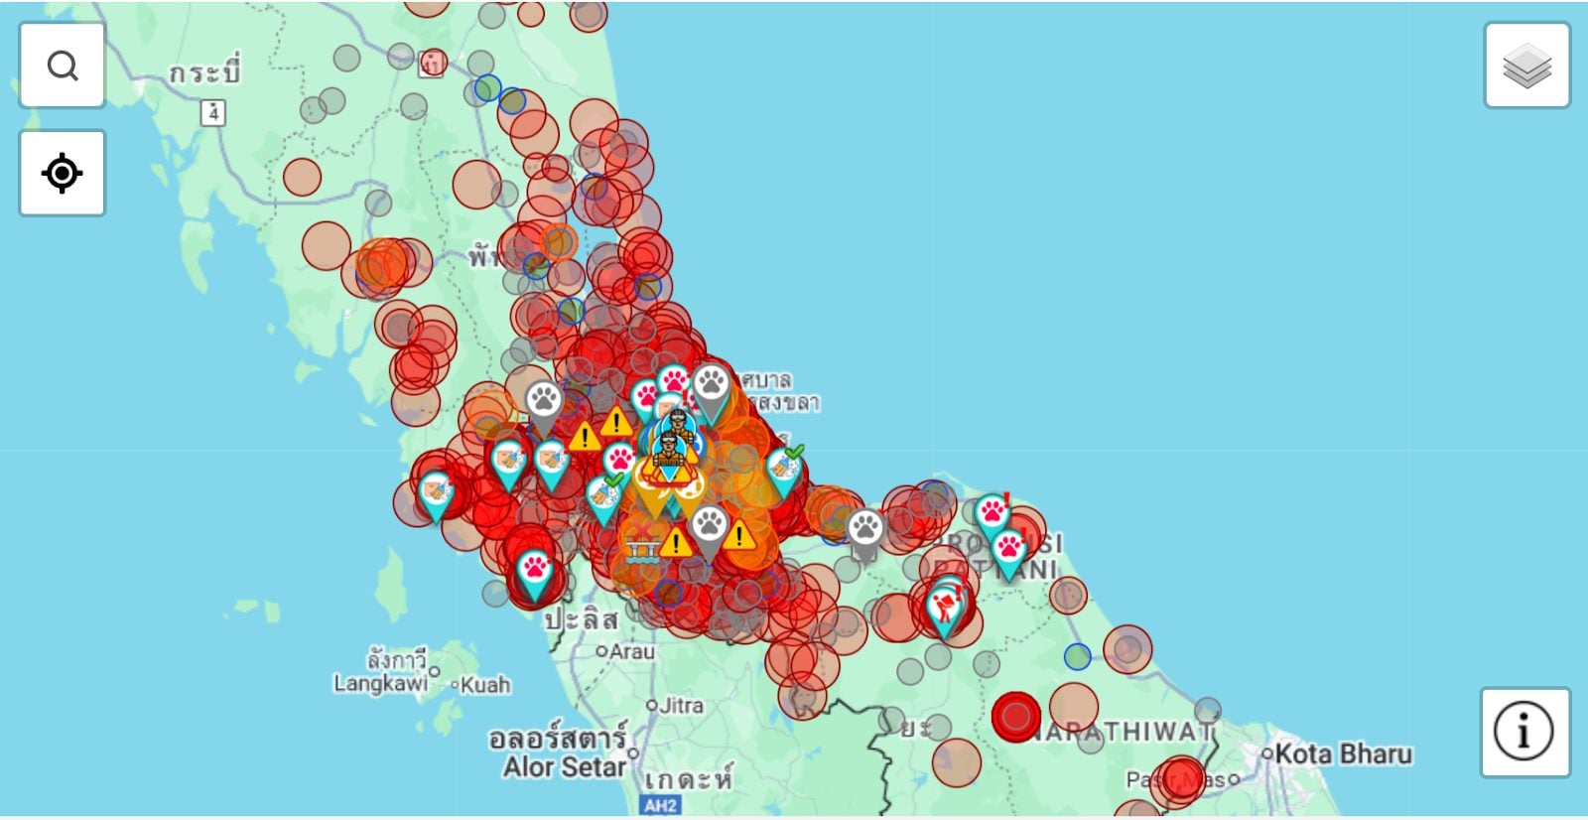Click warning triangle beside the broken bridge
Viewport: 1588px width, 820px height.
[x=676, y=543]
